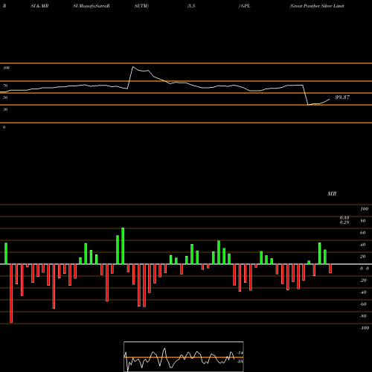The image size is (372, 372).
Task: Click the -38 value in the mini chart
Action: point(240,362)
